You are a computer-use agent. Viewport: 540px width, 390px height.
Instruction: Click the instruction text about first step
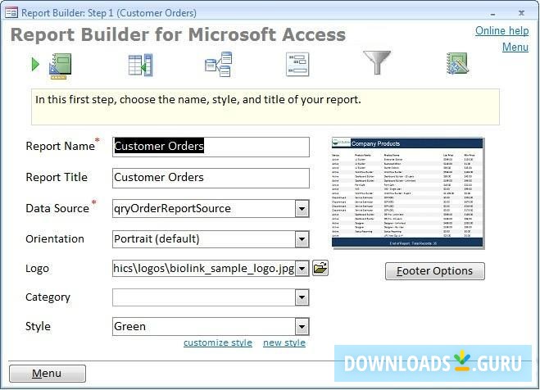[198, 100]
